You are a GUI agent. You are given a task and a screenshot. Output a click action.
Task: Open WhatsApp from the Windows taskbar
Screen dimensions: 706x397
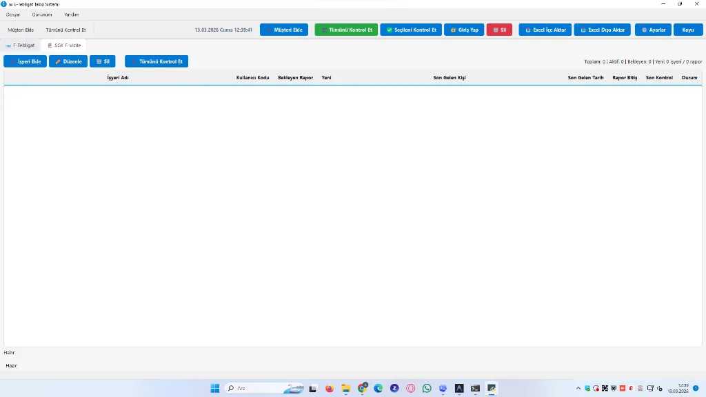click(427, 389)
